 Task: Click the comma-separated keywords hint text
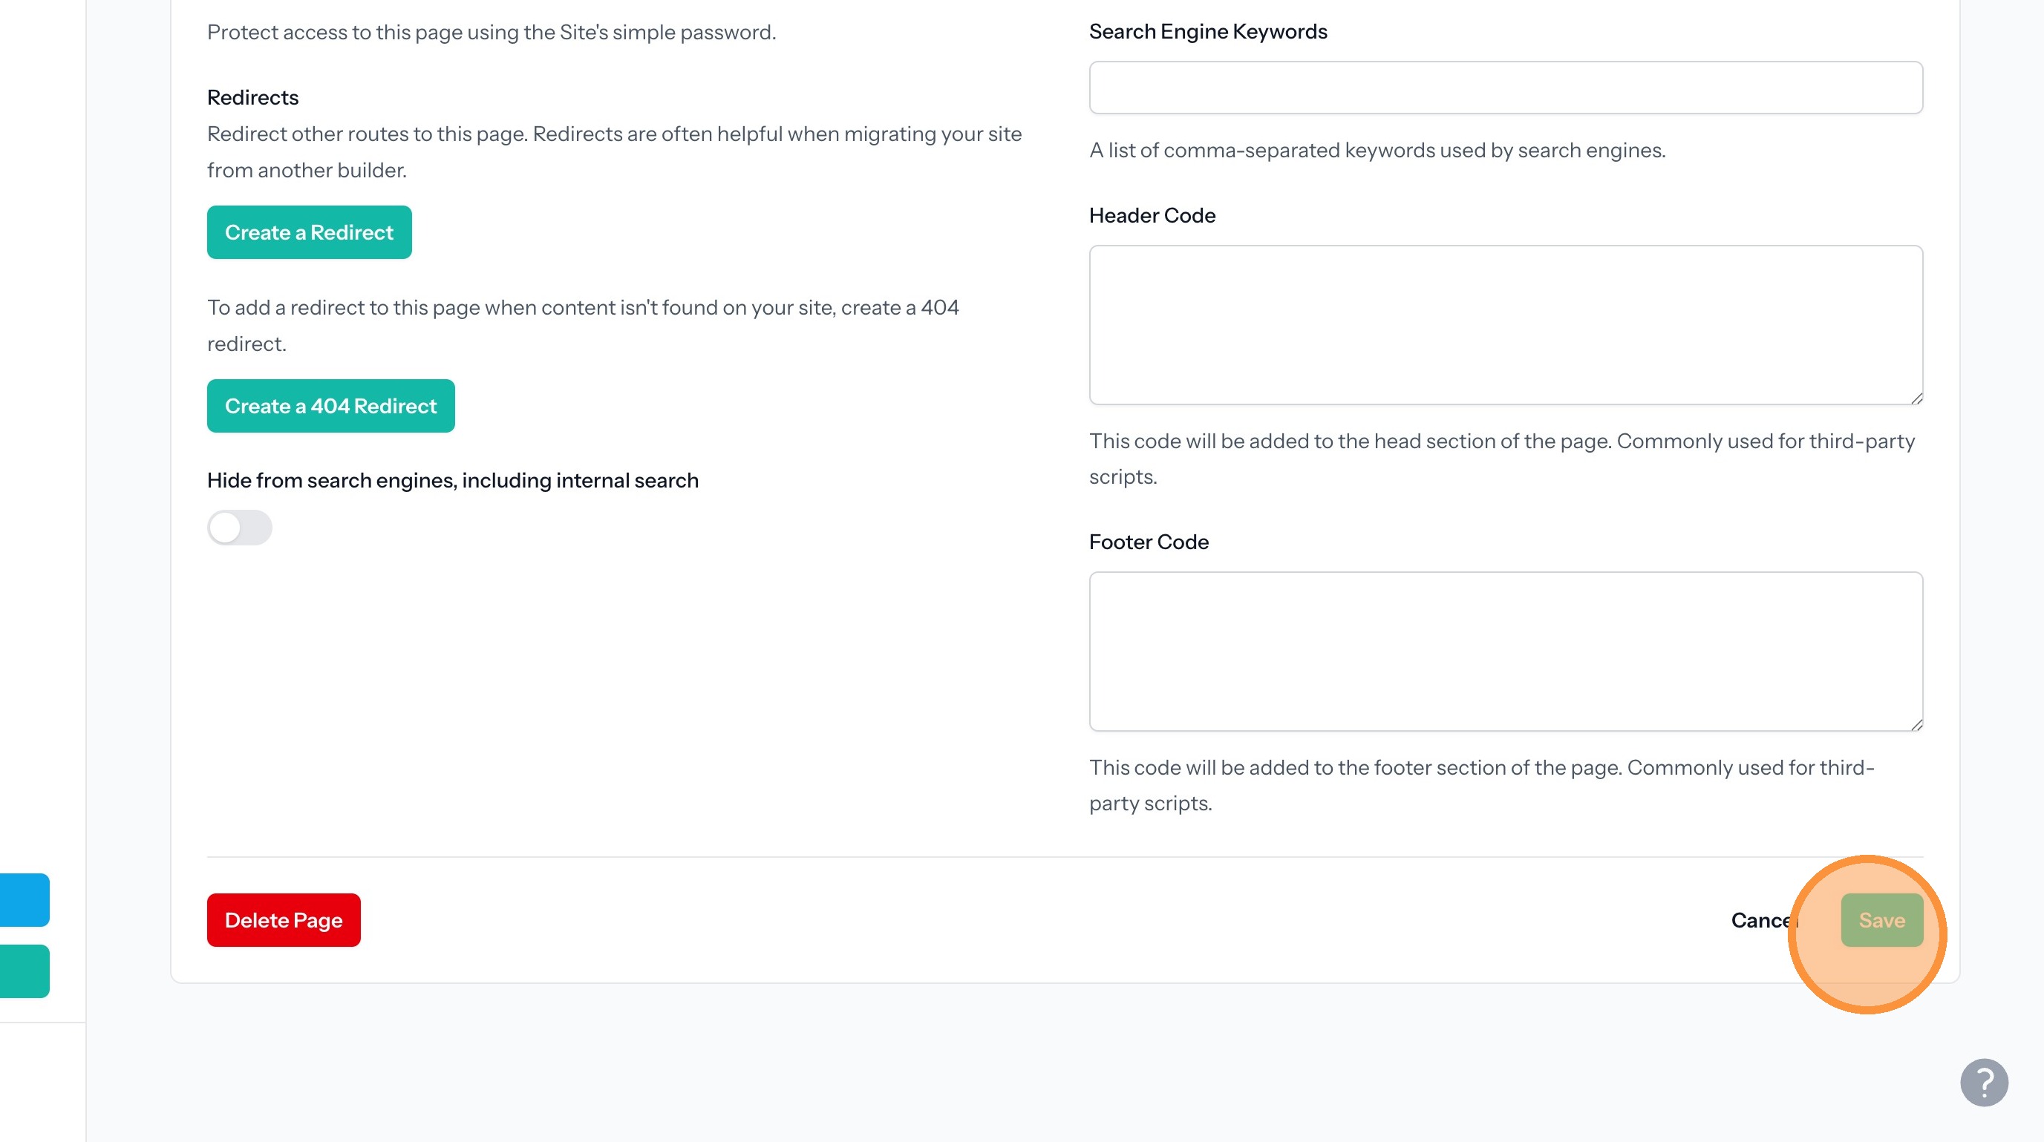(x=1377, y=151)
